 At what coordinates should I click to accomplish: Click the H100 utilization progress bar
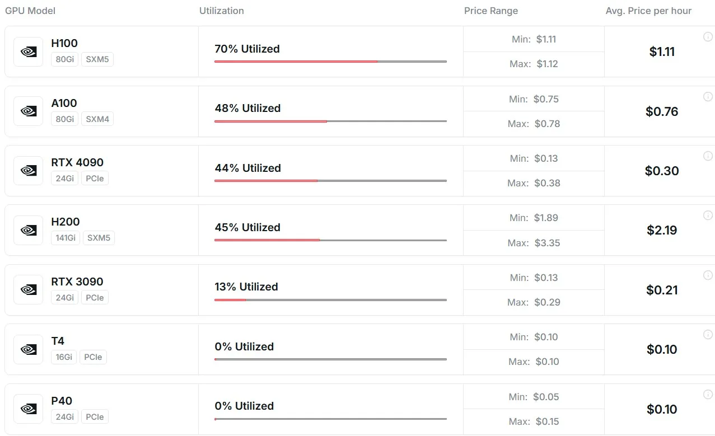pos(330,62)
